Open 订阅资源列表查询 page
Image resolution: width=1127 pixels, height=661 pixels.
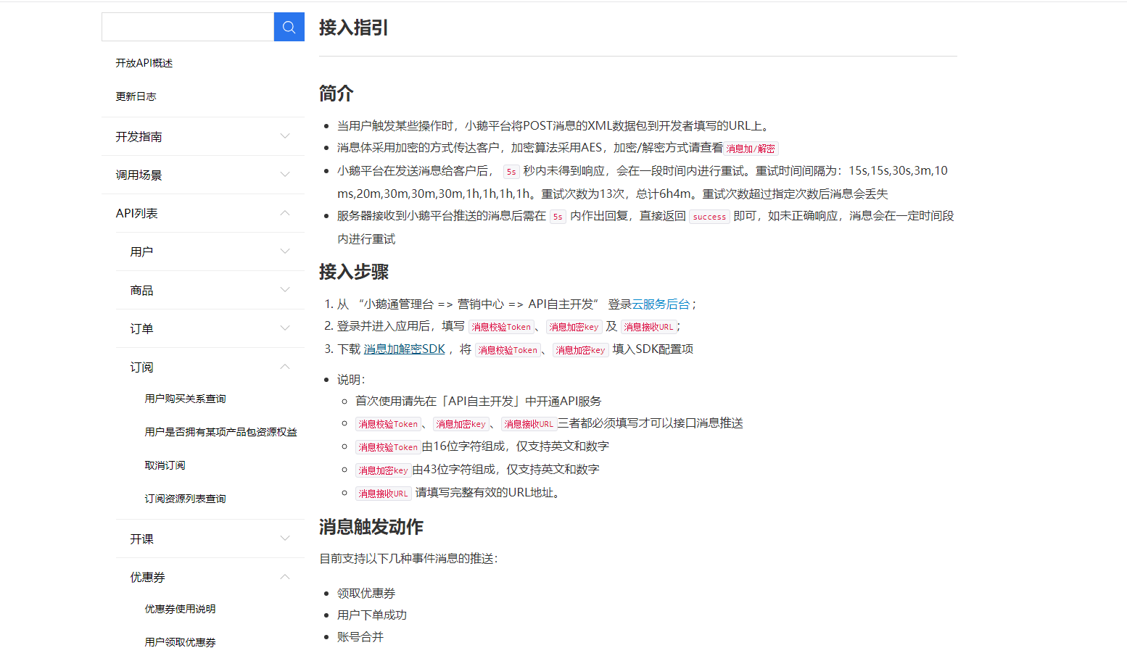click(185, 499)
